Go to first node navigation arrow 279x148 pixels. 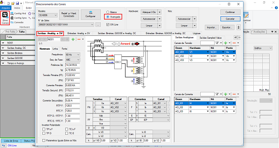(40, 39)
